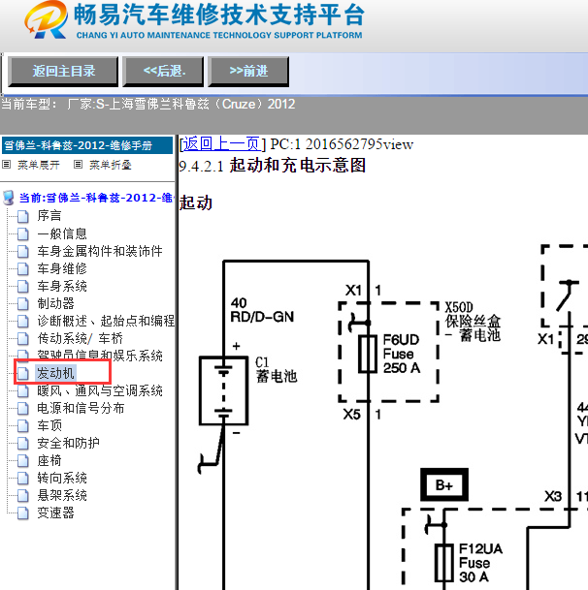The image size is (588, 590).
Task: Open 驾驶员信息和娱乐系统 section
Action: coord(100,356)
